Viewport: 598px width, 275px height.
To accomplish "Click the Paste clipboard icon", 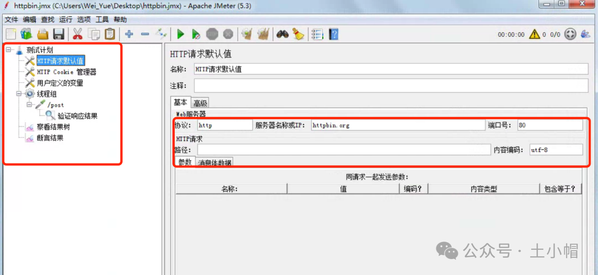I will 110,34.
